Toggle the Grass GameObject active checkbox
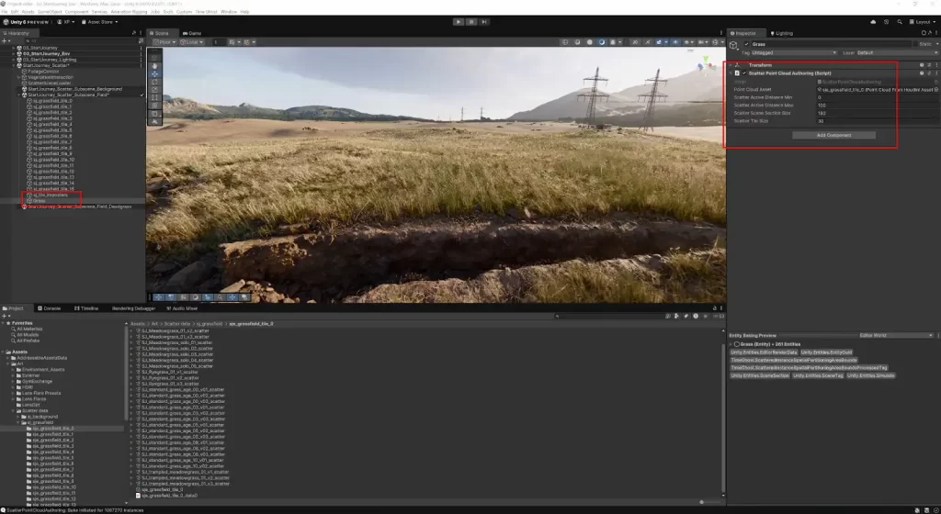The height and width of the screenshot is (514, 941). point(746,44)
